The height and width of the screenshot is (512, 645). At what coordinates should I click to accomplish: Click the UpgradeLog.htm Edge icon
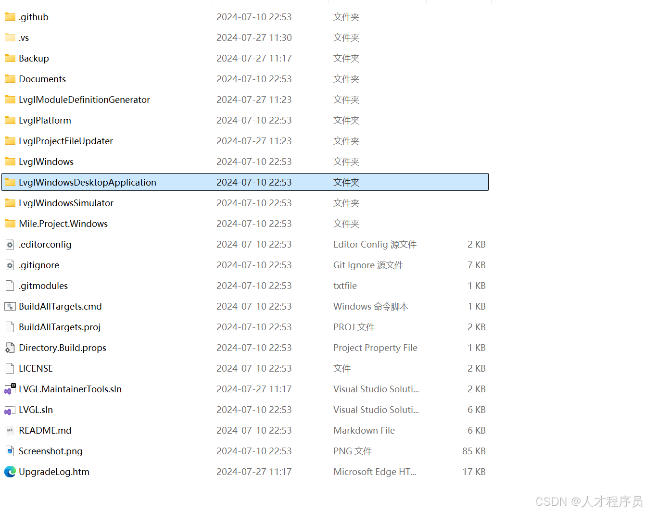tap(10, 472)
